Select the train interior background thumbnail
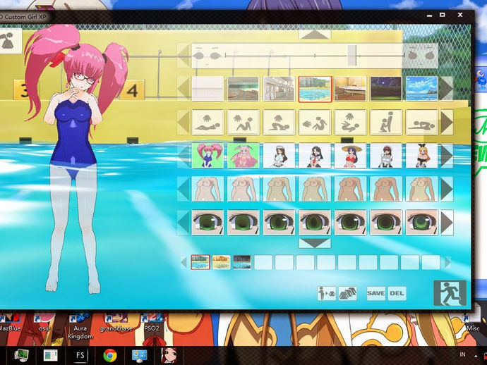 coord(279,89)
